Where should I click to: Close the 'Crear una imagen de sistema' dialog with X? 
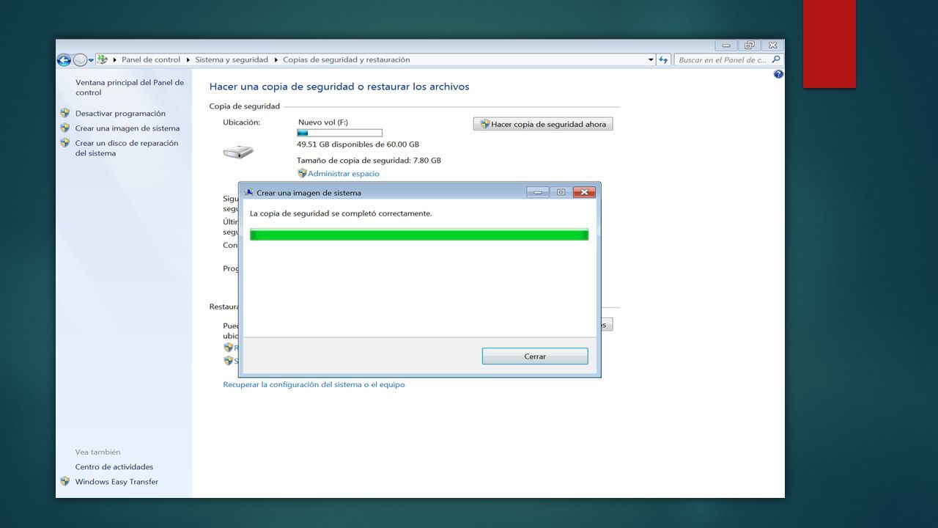click(x=583, y=192)
